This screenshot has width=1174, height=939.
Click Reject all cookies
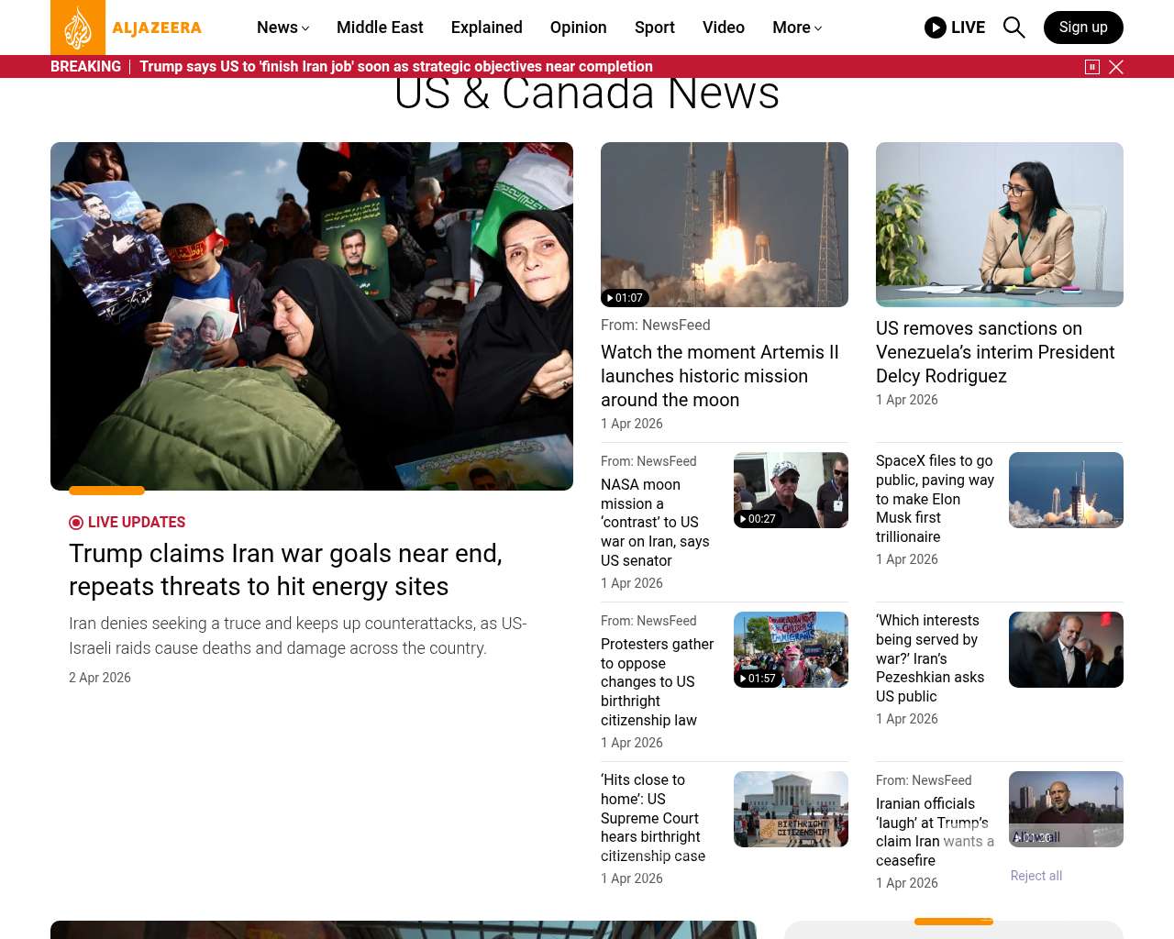click(1036, 876)
